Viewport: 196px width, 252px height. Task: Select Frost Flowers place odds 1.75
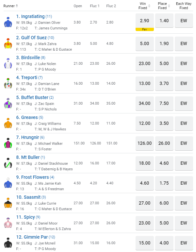click(x=164, y=183)
